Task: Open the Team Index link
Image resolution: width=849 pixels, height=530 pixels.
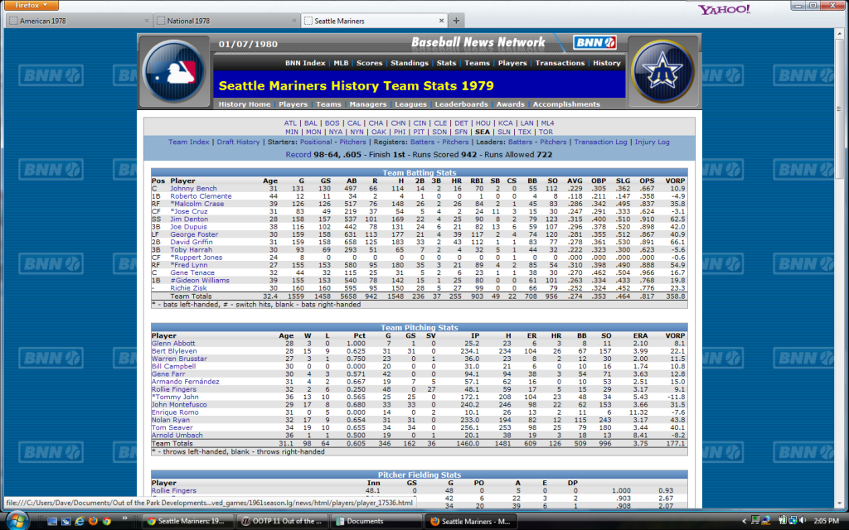Action: point(188,142)
